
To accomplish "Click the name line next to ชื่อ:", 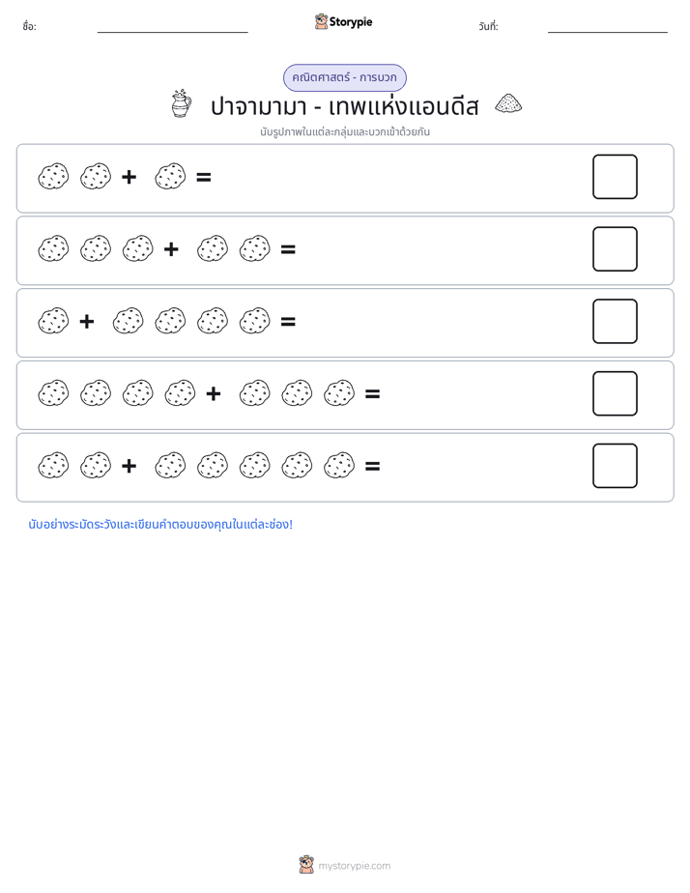I will (172, 32).
